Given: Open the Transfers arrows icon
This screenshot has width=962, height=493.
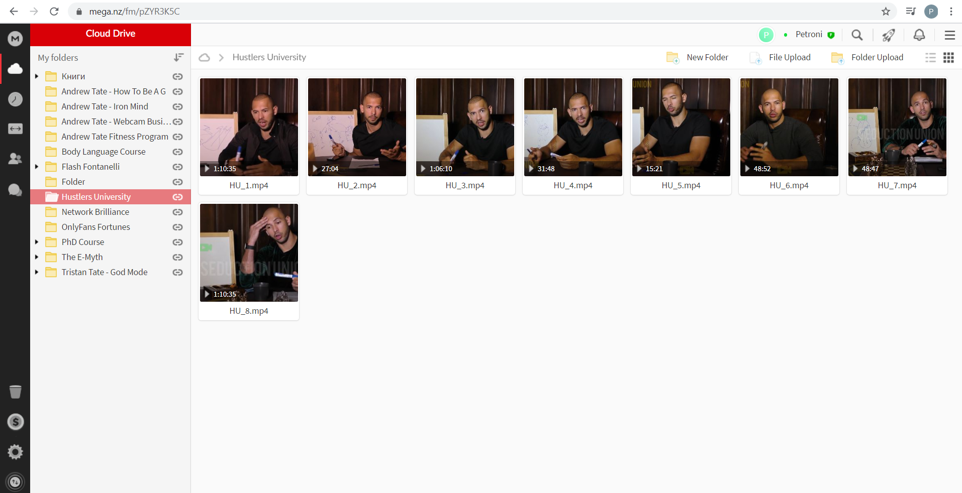Looking at the screenshot, I should 15,129.
